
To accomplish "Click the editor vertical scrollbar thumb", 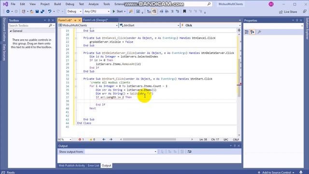I will pos(239,78).
